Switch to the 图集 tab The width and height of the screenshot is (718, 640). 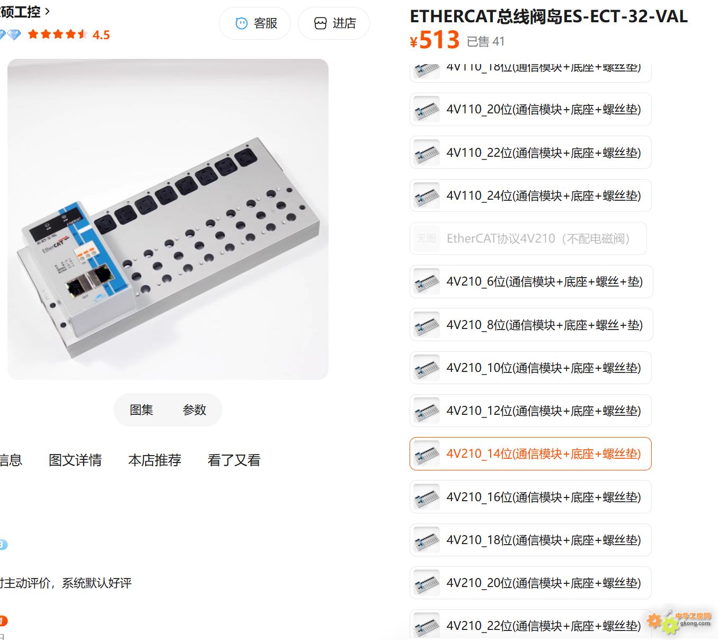(141, 410)
